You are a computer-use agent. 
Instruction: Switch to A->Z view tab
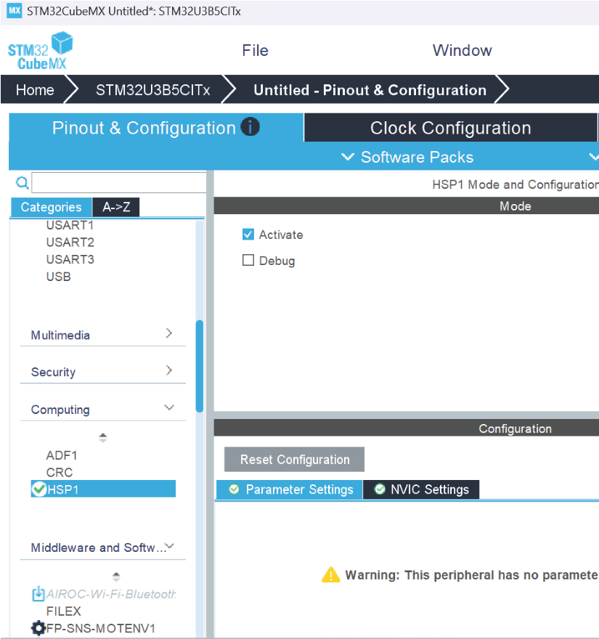click(x=116, y=207)
